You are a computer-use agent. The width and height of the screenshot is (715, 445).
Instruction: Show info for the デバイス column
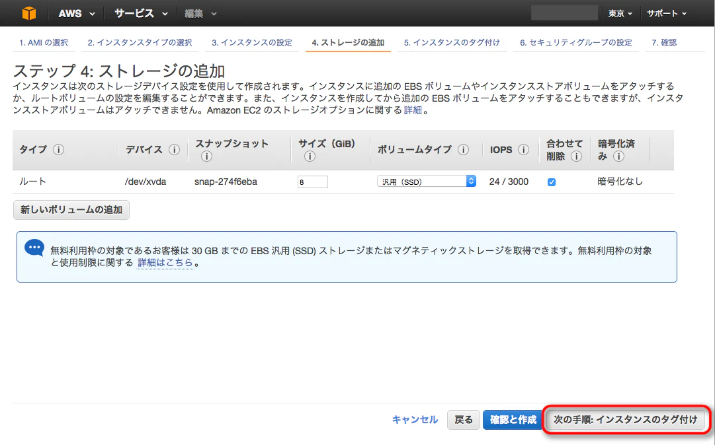174,149
